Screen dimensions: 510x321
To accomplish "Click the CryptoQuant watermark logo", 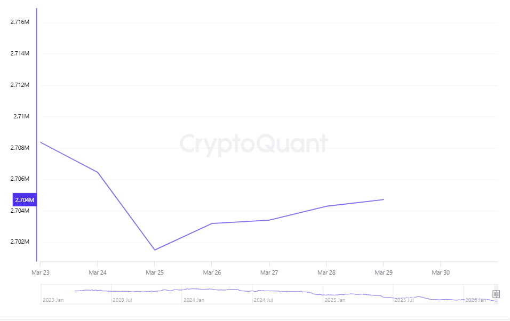I will click(x=253, y=143).
